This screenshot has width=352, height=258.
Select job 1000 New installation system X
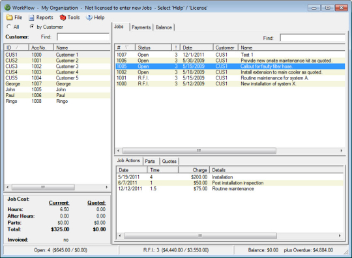[x=230, y=83]
